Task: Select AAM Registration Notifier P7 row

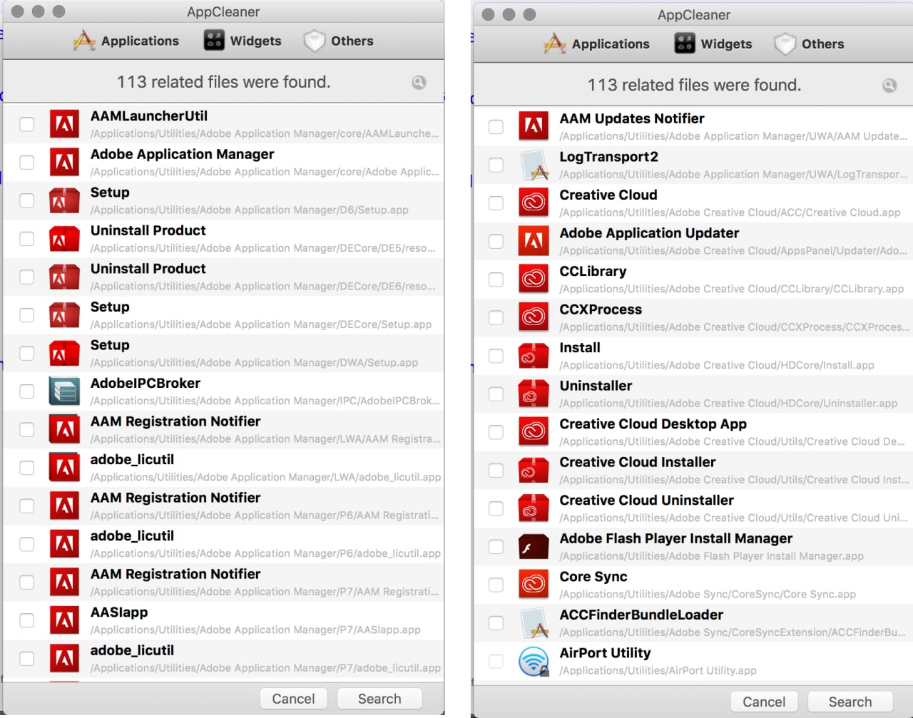Action: (223, 582)
